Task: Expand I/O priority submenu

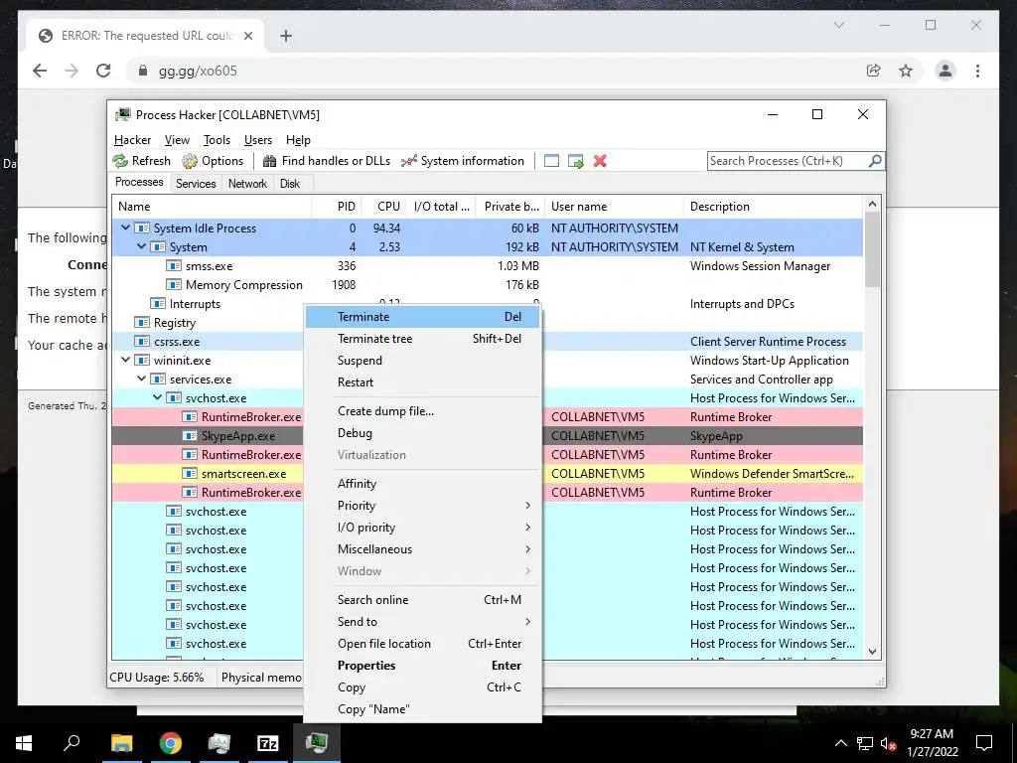Action: coord(422,528)
